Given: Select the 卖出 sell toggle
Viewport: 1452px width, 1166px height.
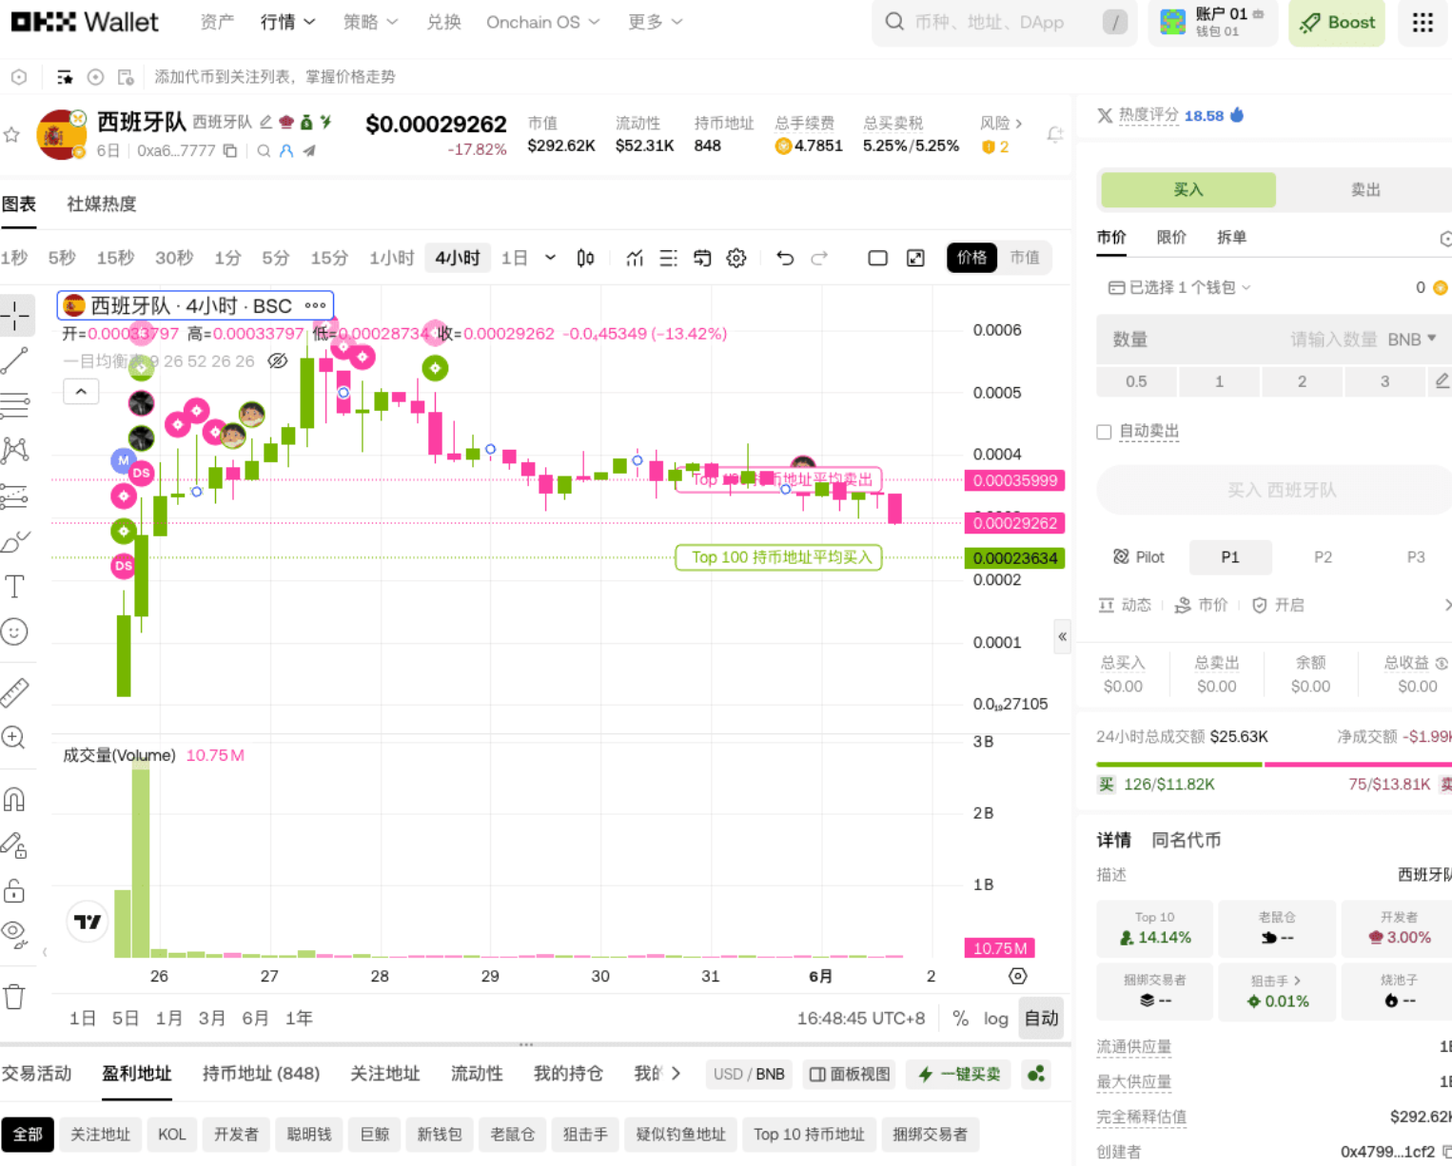Looking at the screenshot, I should (1365, 190).
